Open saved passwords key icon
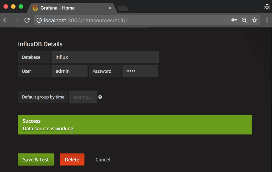This screenshot has height=172, width=272. pos(234,20)
